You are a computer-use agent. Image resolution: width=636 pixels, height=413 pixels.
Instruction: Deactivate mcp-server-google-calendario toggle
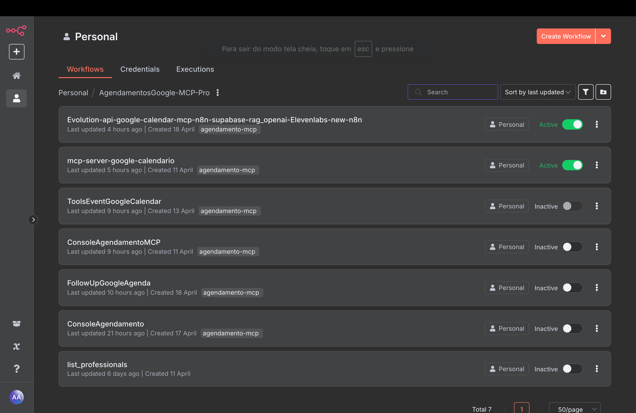(572, 165)
